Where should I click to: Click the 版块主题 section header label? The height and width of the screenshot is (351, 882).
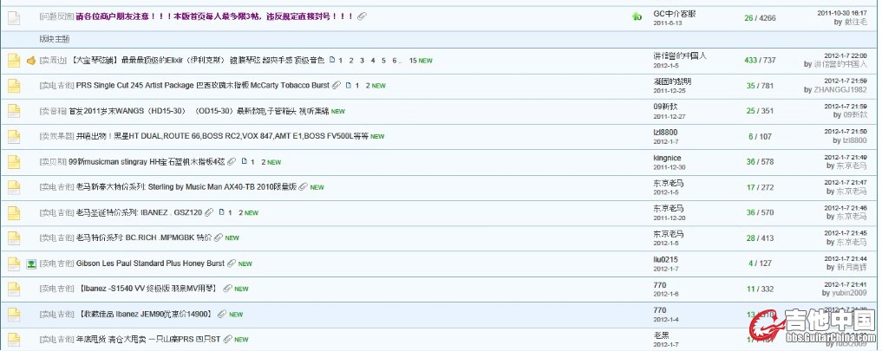tap(54, 39)
